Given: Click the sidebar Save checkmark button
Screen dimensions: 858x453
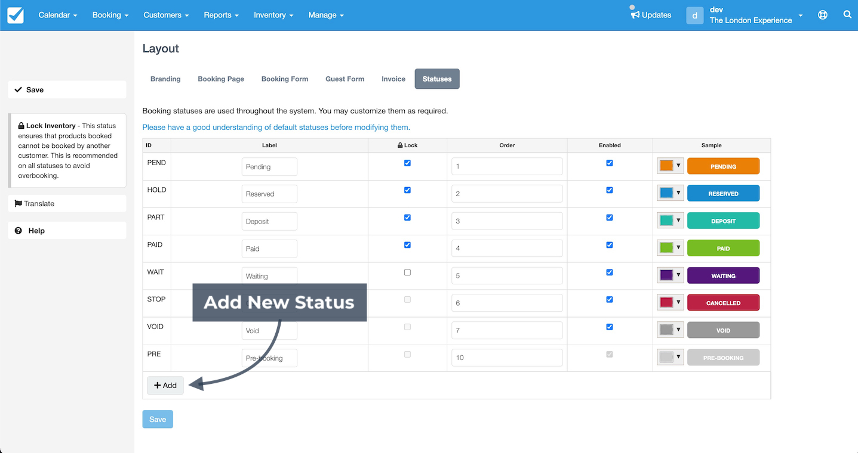Looking at the screenshot, I should [x=67, y=89].
